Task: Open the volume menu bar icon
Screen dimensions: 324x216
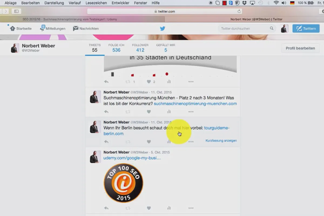Action: click(x=284, y=3)
